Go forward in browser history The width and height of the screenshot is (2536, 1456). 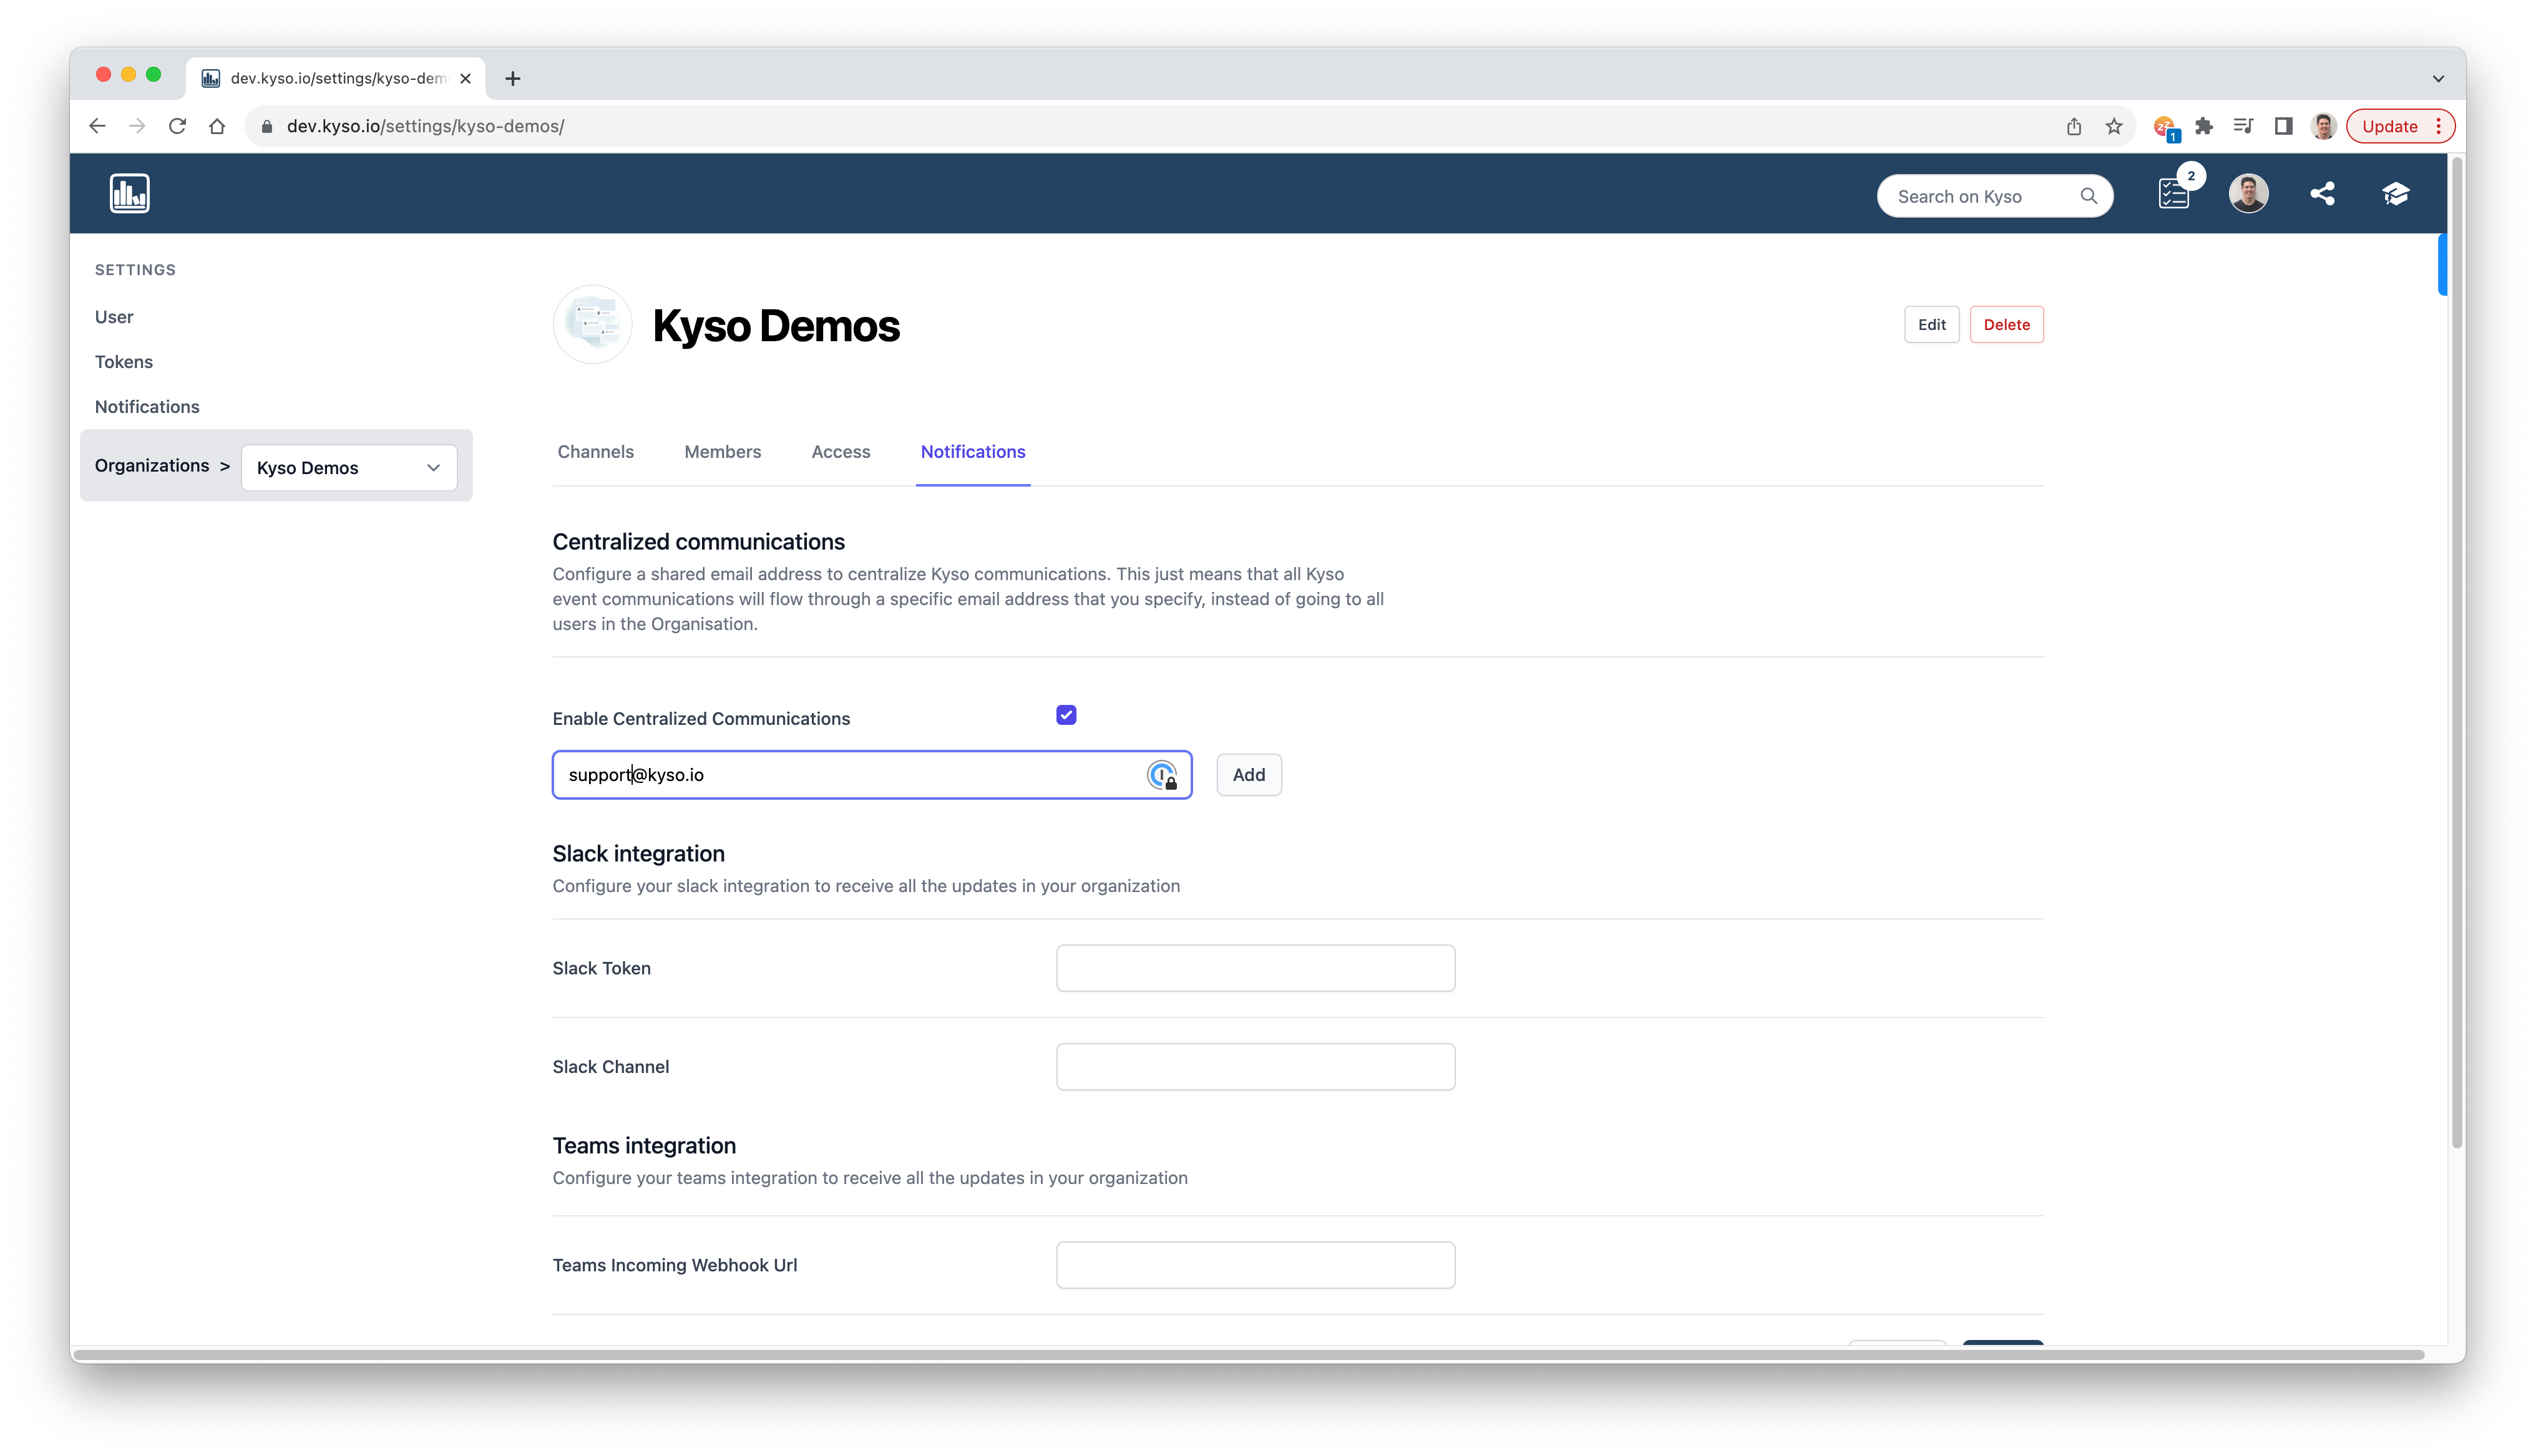pyautogui.click(x=137, y=126)
